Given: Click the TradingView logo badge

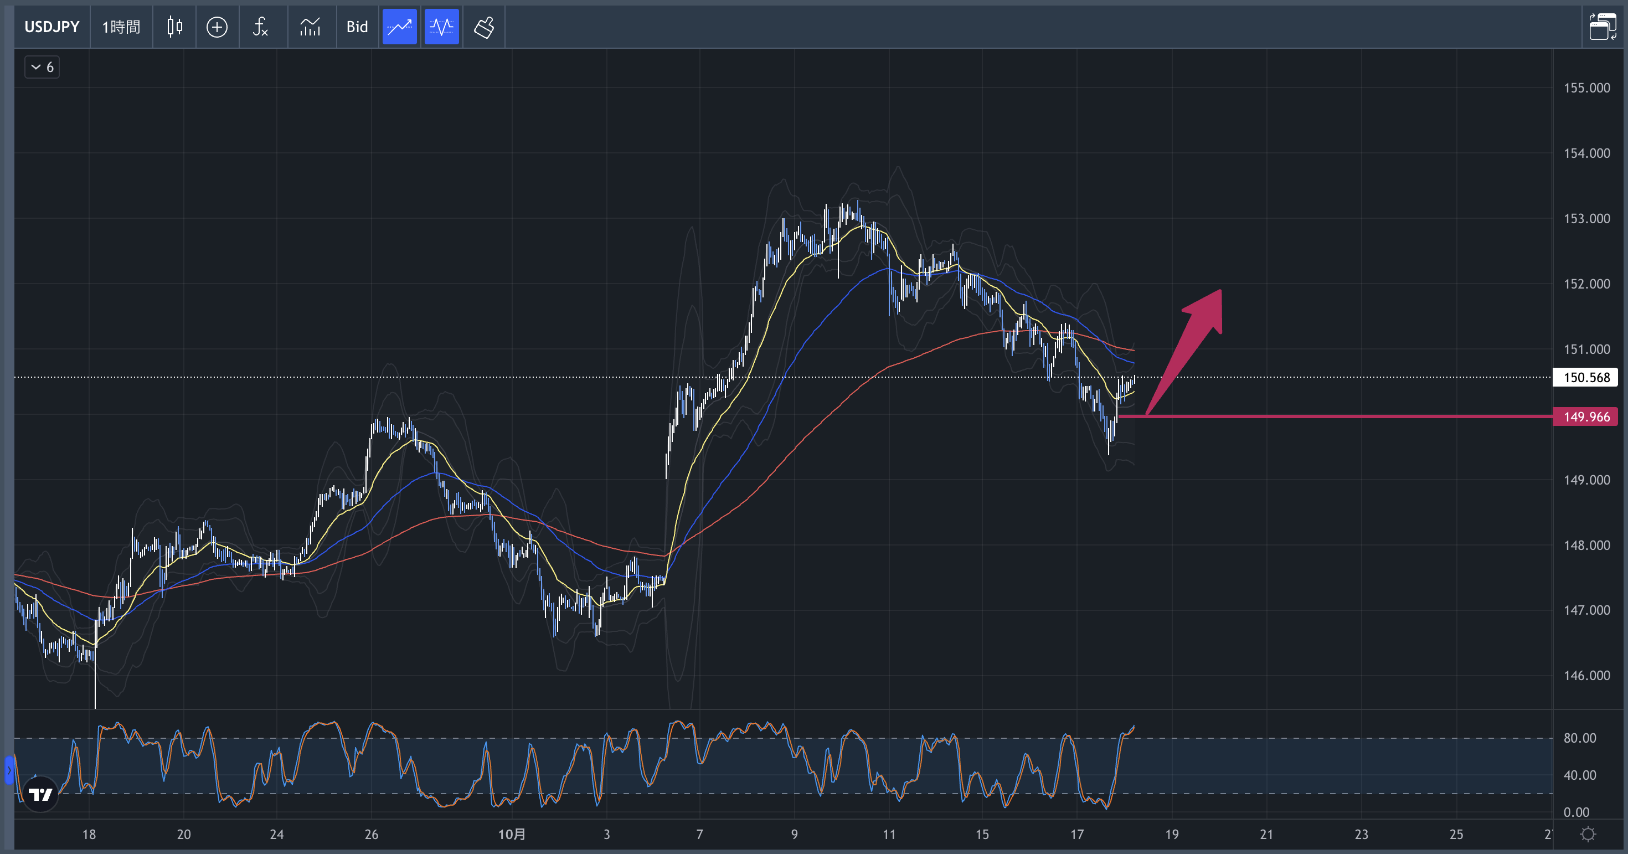Looking at the screenshot, I should (40, 794).
